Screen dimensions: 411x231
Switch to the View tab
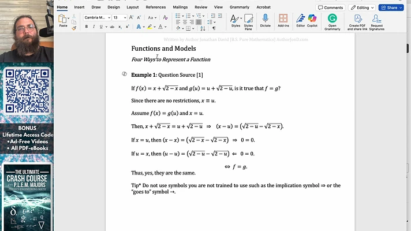(218, 7)
